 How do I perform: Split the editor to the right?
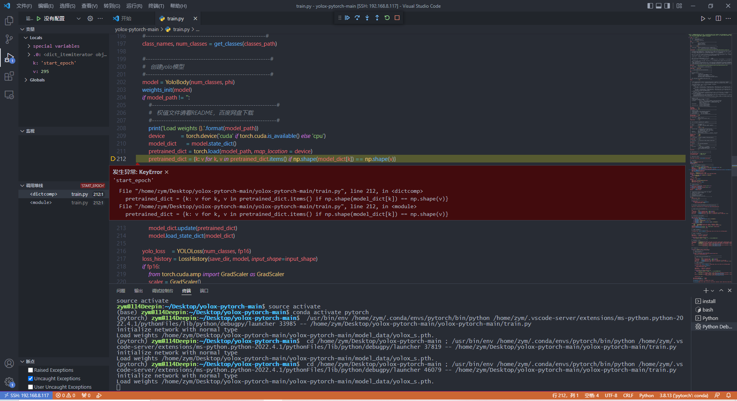point(719,18)
